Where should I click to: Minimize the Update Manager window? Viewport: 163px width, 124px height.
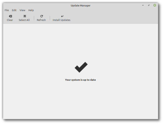coord(143,5)
